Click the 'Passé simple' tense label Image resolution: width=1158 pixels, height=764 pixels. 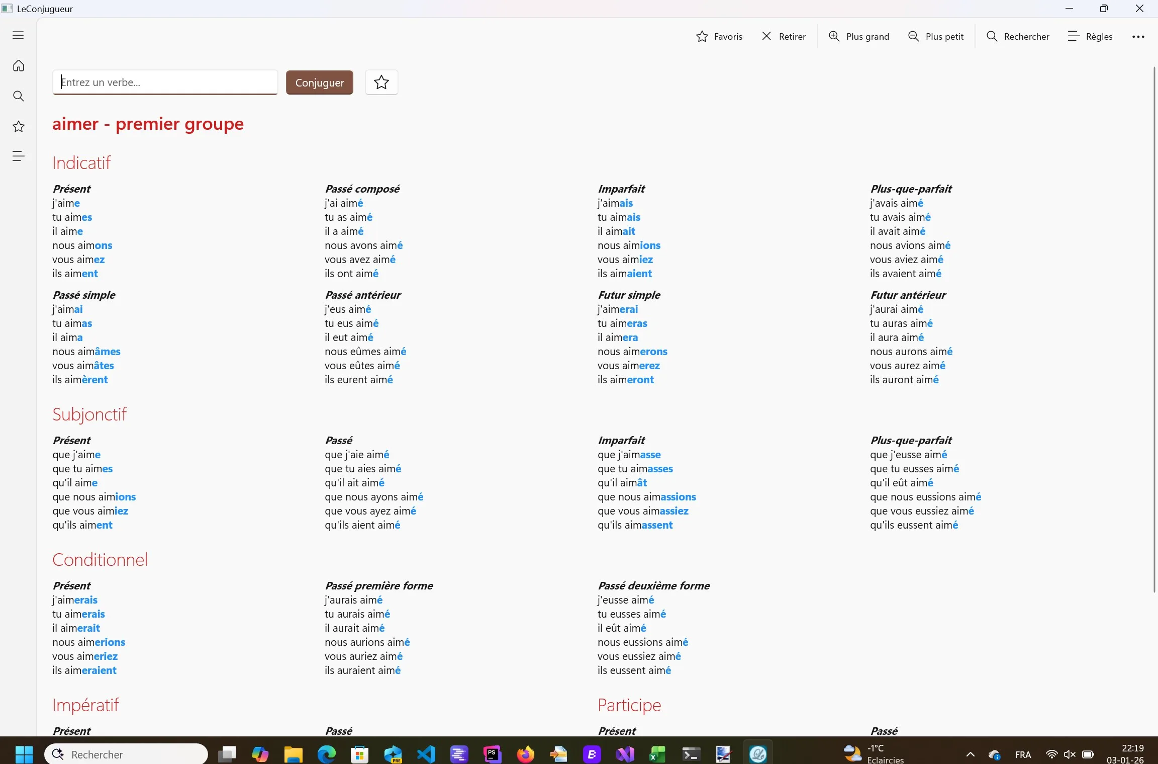(84, 295)
